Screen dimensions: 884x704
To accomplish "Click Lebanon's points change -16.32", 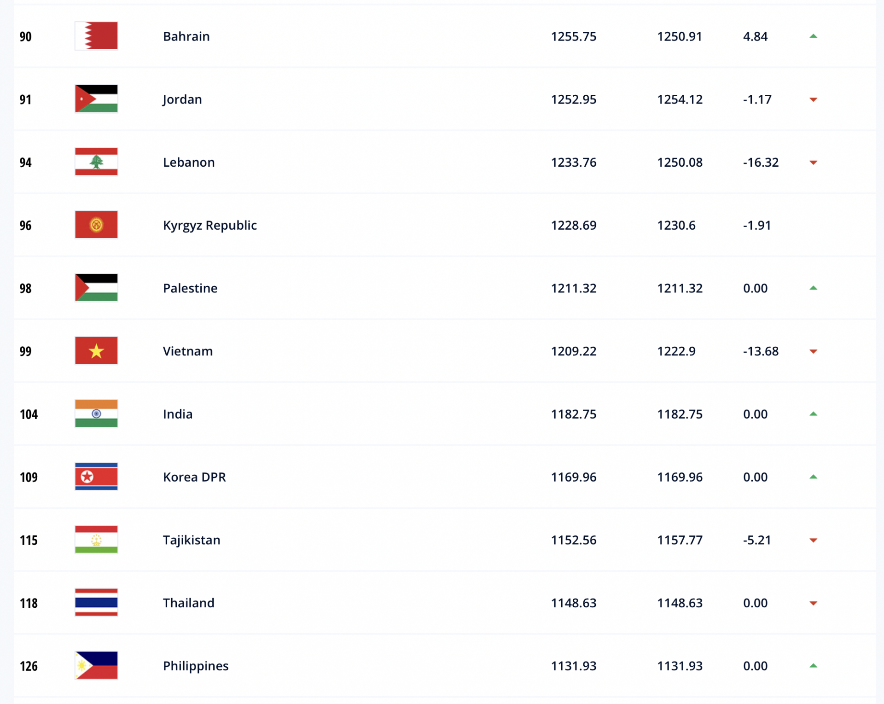I will coord(761,163).
